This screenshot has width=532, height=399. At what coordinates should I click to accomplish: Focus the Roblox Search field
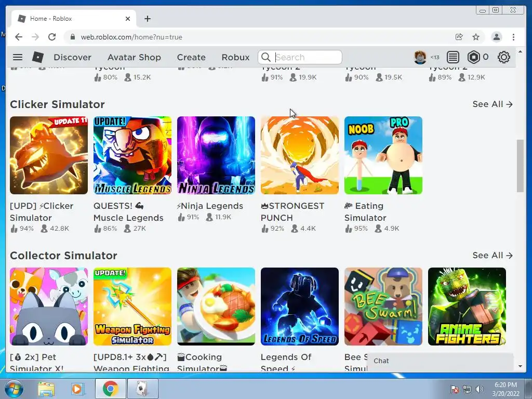click(x=300, y=57)
